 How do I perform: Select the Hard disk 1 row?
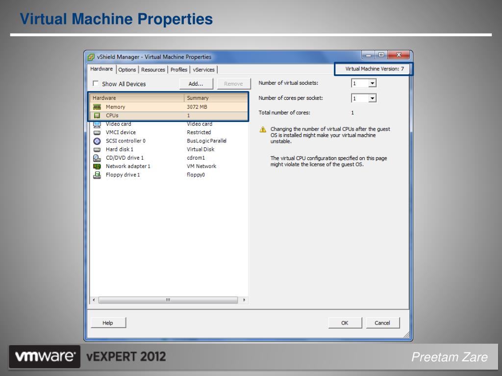[x=169, y=149]
